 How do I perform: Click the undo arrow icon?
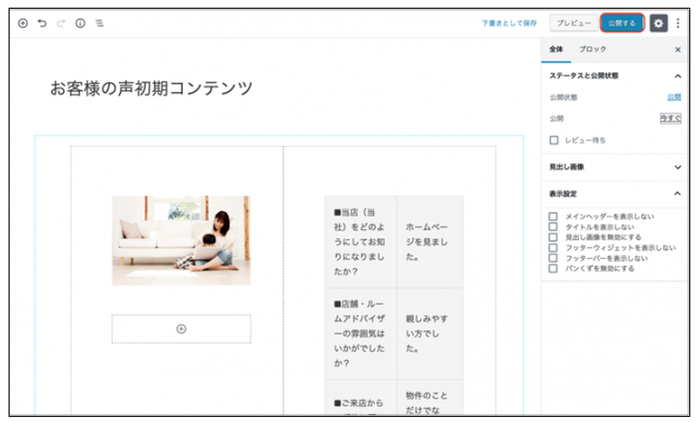coord(42,23)
